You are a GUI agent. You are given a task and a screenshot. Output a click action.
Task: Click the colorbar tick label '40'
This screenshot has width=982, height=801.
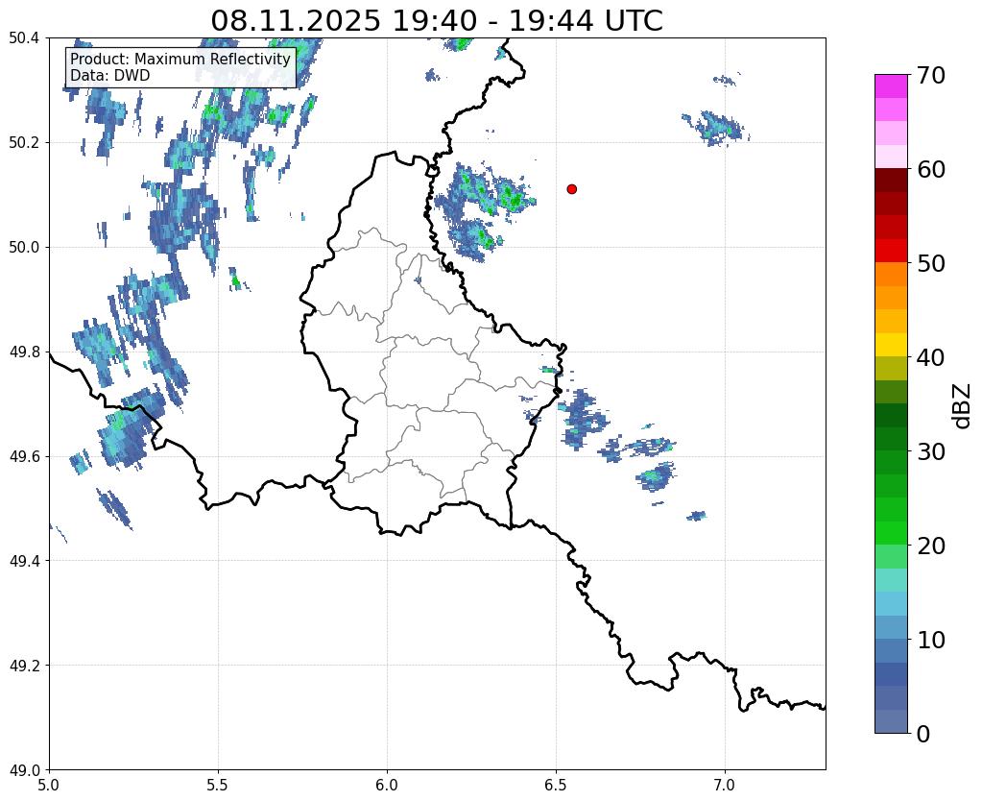931,357
